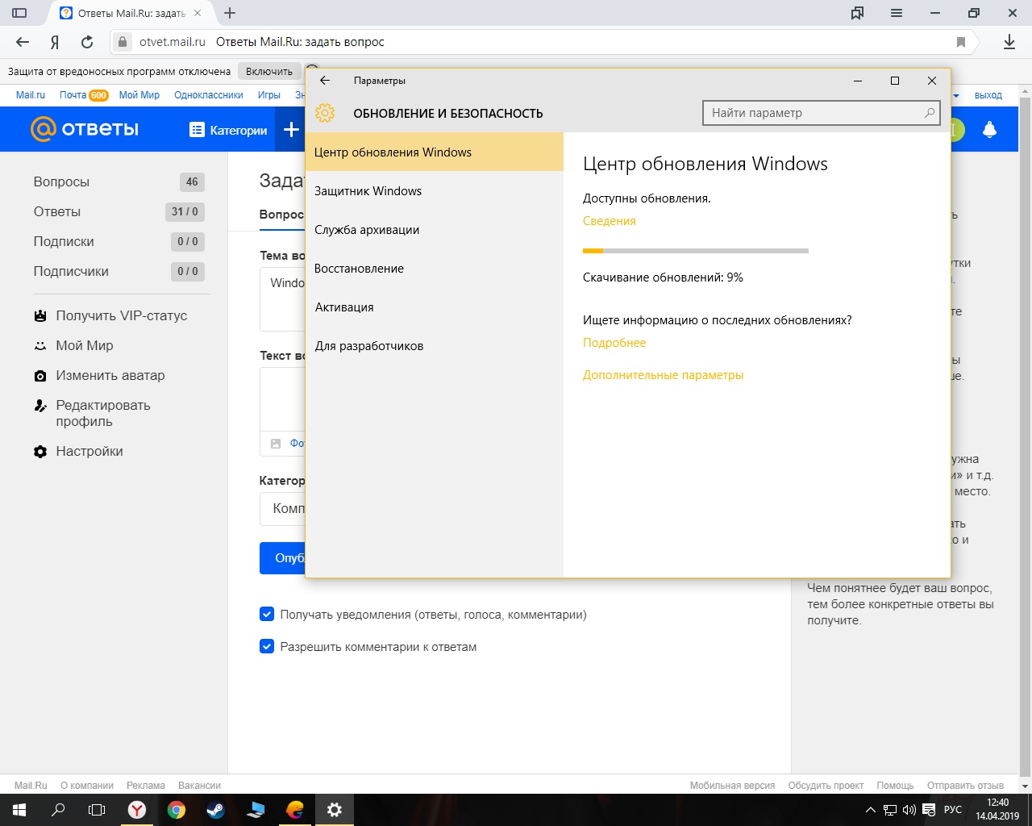This screenshot has height=826, width=1032.
Task: Show hidden tray icons chevron
Action: pyautogui.click(x=870, y=810)
